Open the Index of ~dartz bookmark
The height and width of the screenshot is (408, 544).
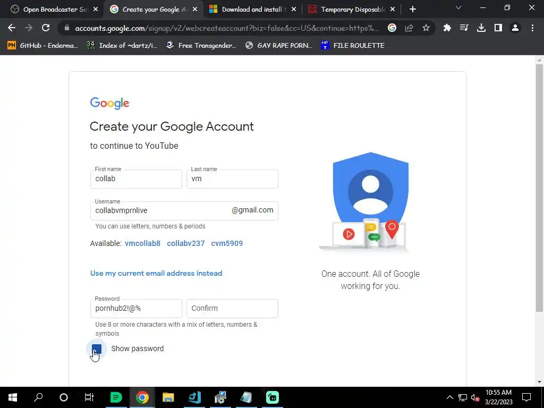[122, 46]
